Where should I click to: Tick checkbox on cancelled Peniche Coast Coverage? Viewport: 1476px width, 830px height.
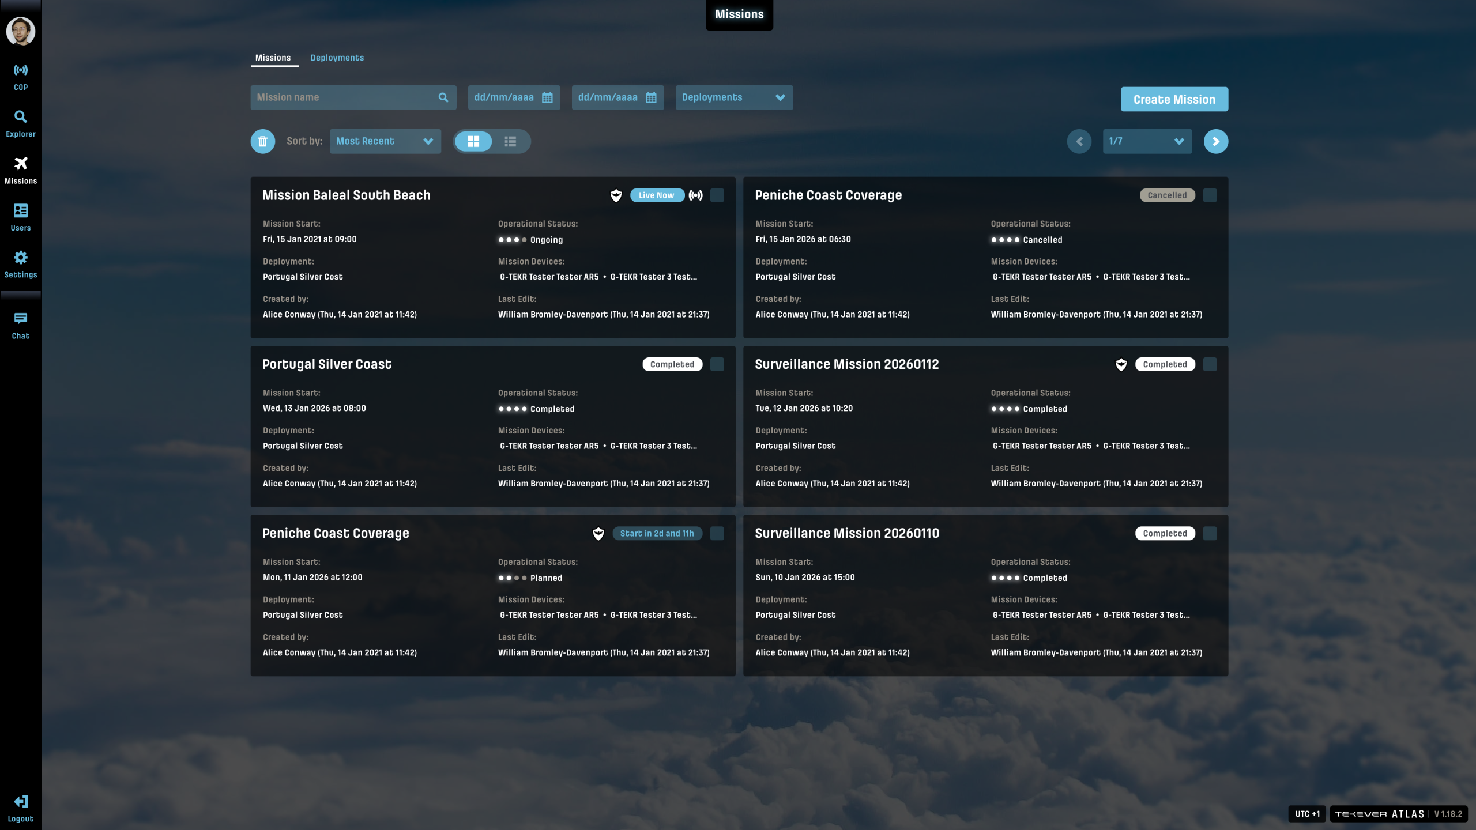click(x=1210, y=195)
